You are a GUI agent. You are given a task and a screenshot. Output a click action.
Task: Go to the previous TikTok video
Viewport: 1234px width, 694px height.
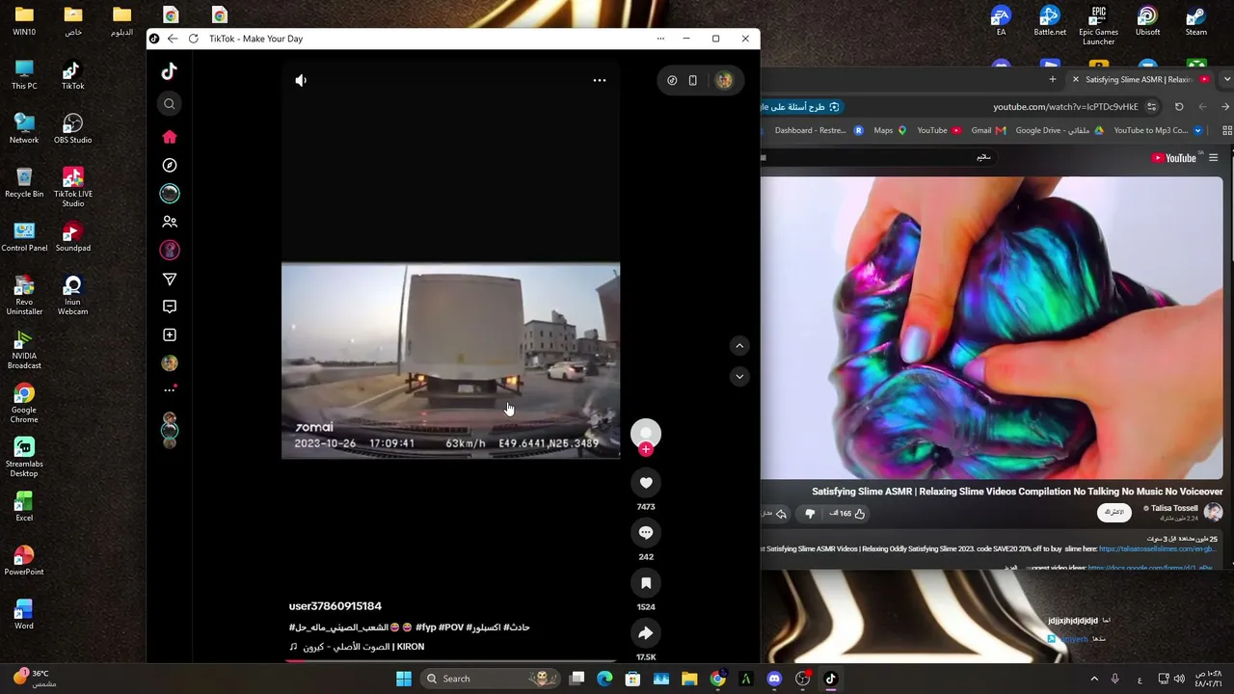pos(739,346)
